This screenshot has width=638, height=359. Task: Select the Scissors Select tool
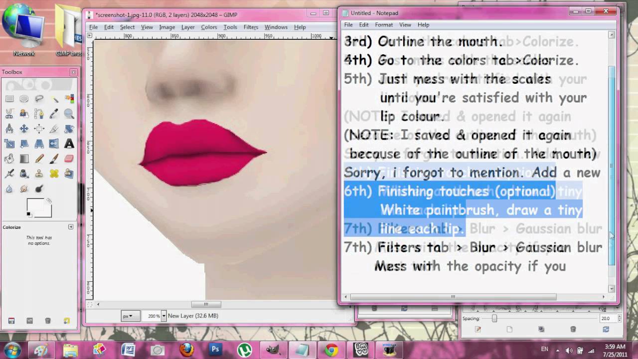pos(9,114)
